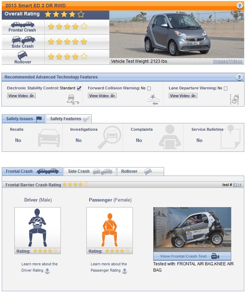Click the Side Crash five-star rating
The image size is (246, 293).
[67, 41]
